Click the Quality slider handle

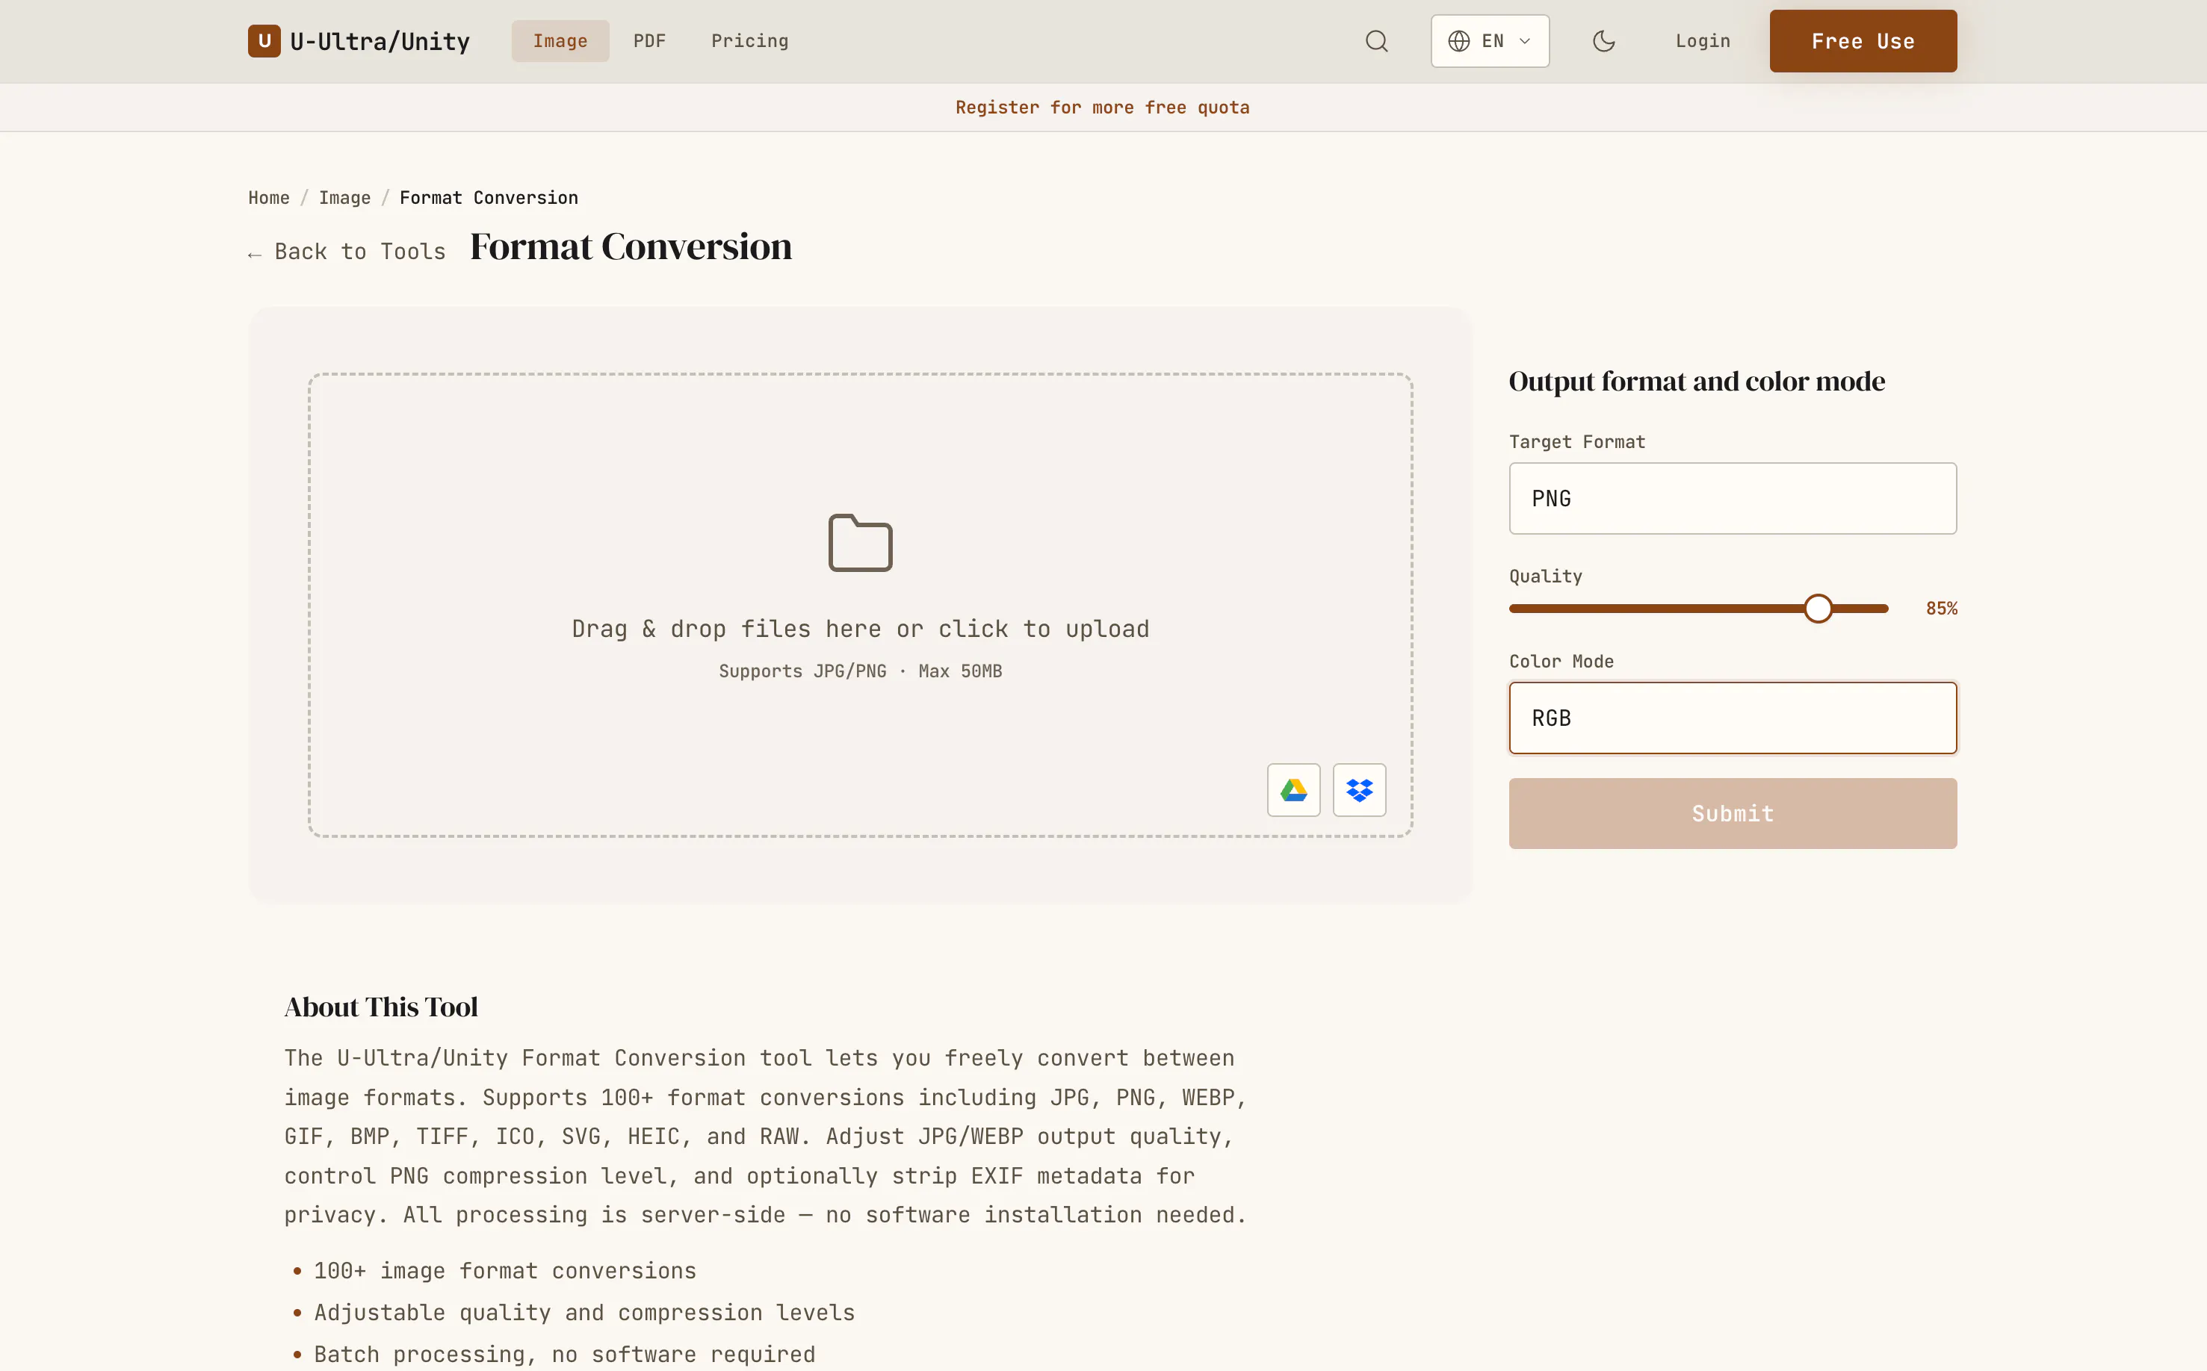click(1818, 609)
